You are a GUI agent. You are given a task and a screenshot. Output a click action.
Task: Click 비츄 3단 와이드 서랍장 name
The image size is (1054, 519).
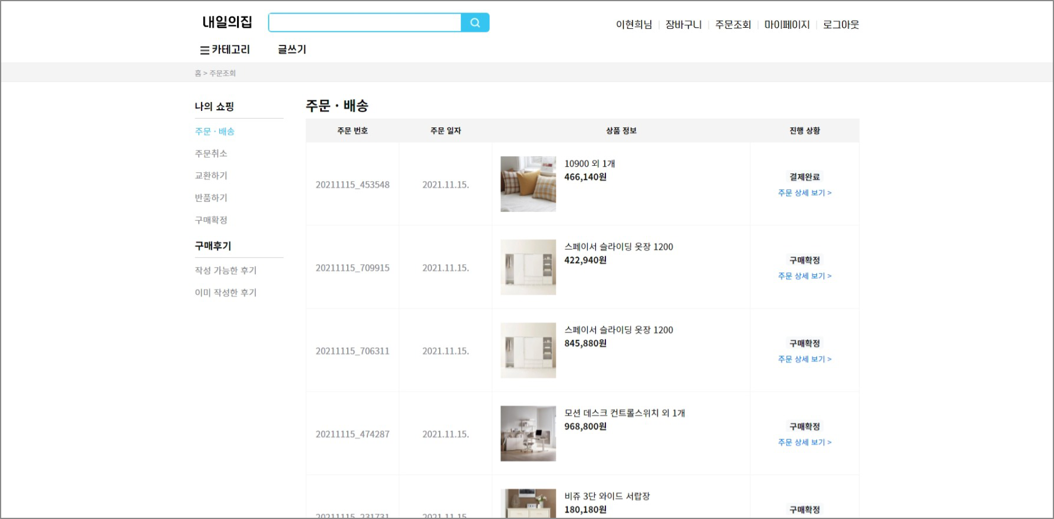coord(607,497)
